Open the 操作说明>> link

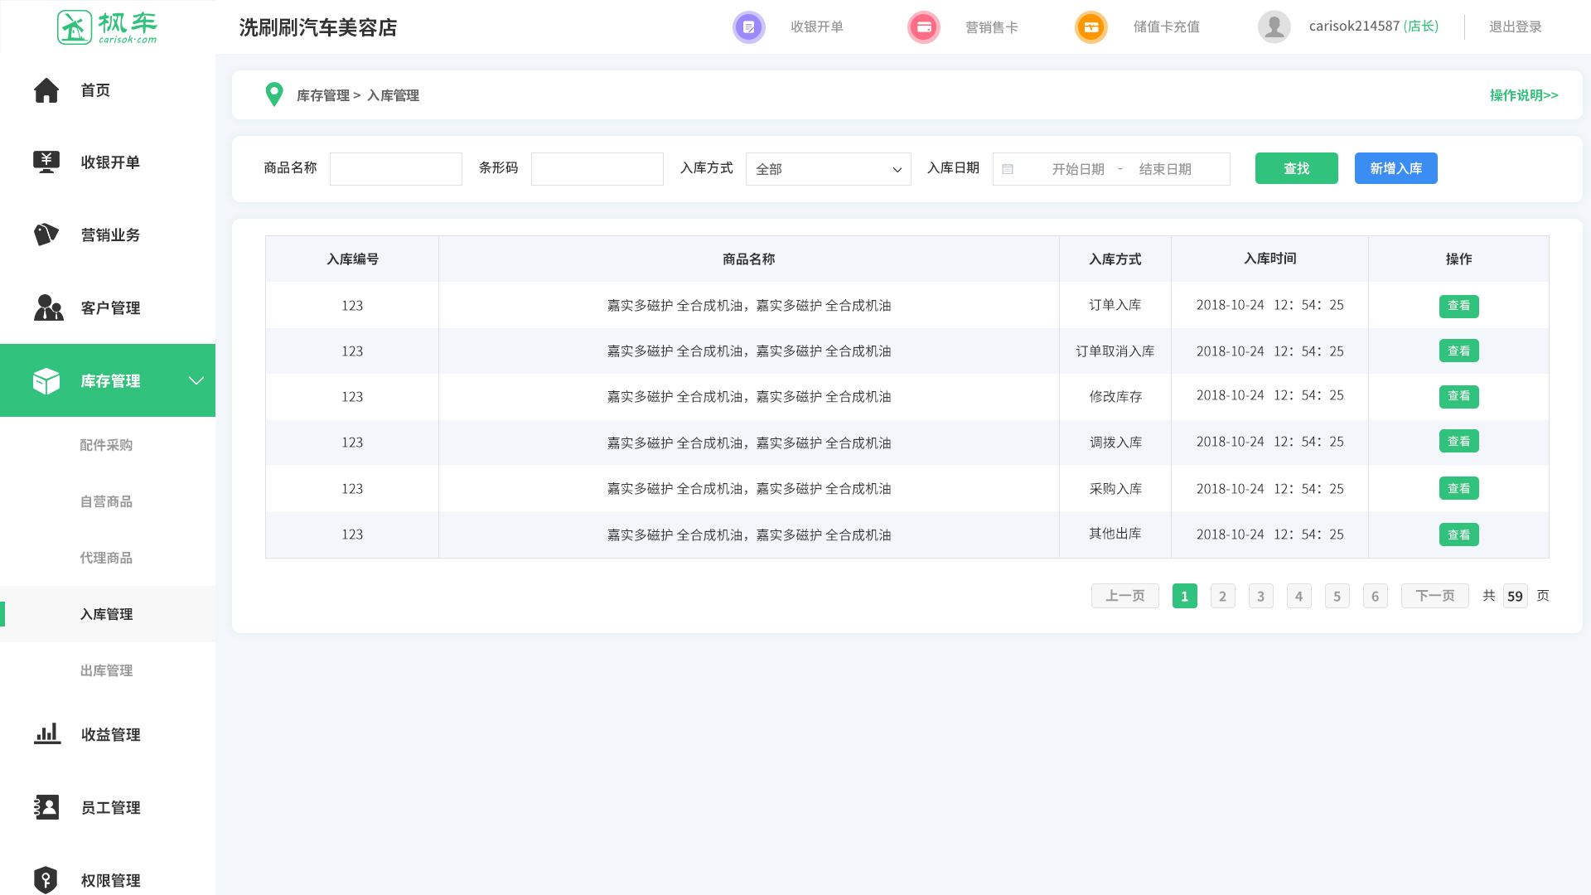tap(1523, 95)
